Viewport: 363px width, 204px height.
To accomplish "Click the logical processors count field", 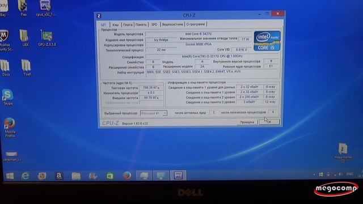I will [273, 112].
